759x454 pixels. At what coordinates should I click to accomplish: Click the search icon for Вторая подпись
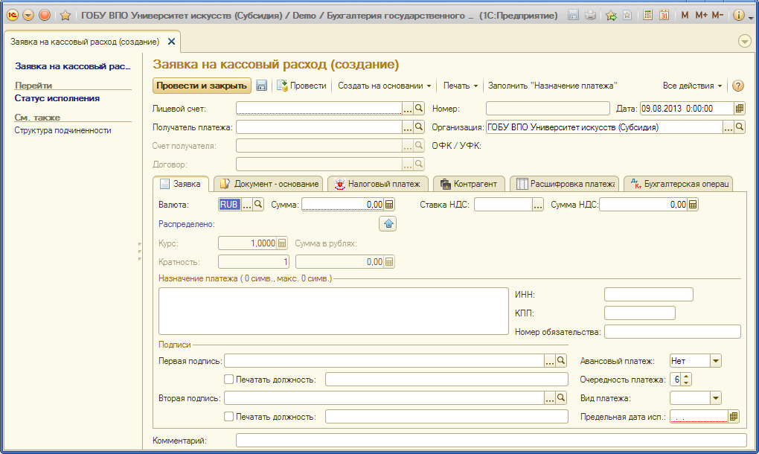[561, 398]
